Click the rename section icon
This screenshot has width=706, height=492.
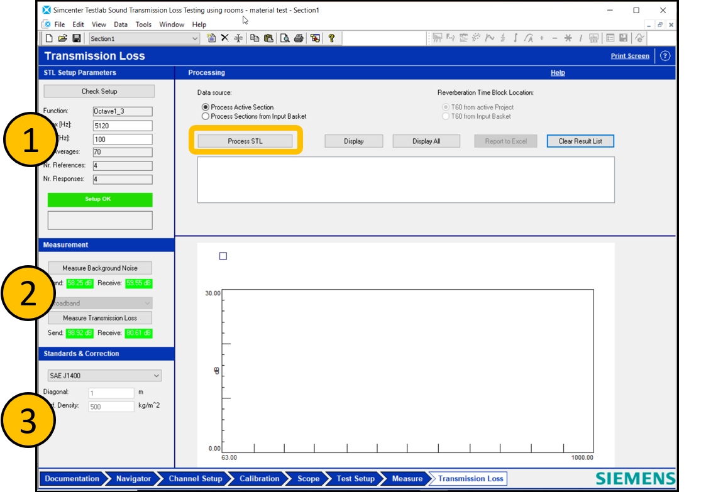238,38
